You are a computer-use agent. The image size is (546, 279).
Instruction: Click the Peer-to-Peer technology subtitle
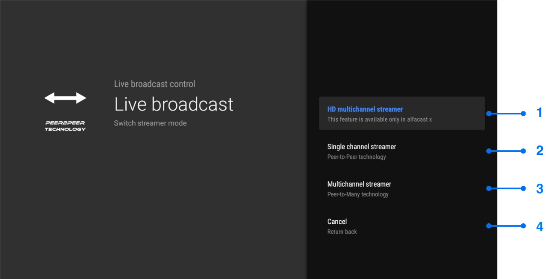click(x=357, y=157)
